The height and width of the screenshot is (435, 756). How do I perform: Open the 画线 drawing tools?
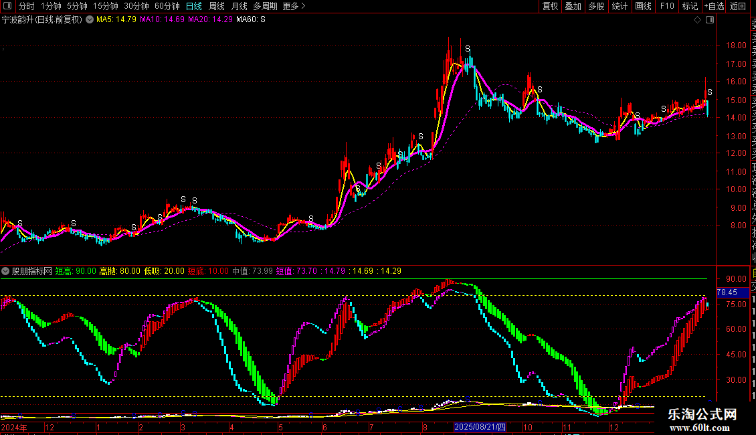pos(643,6)
